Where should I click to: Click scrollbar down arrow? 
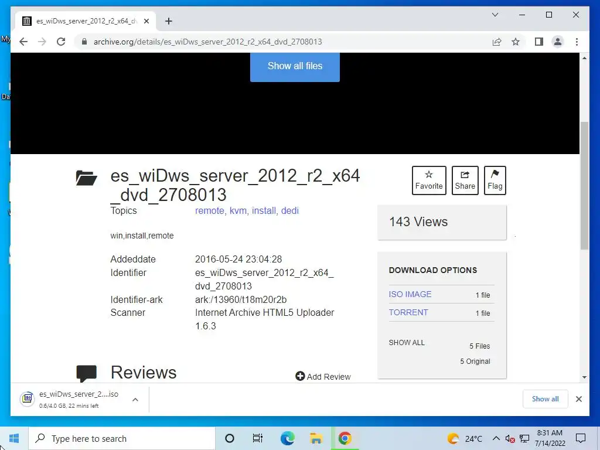pyautogui.click(x=584, y=377)
